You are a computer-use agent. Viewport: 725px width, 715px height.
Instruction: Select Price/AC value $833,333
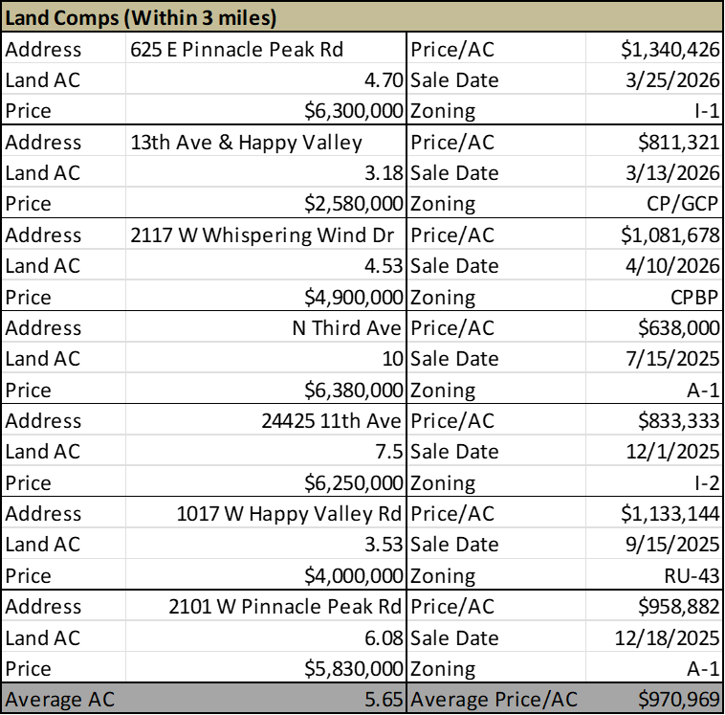(654, 420)
